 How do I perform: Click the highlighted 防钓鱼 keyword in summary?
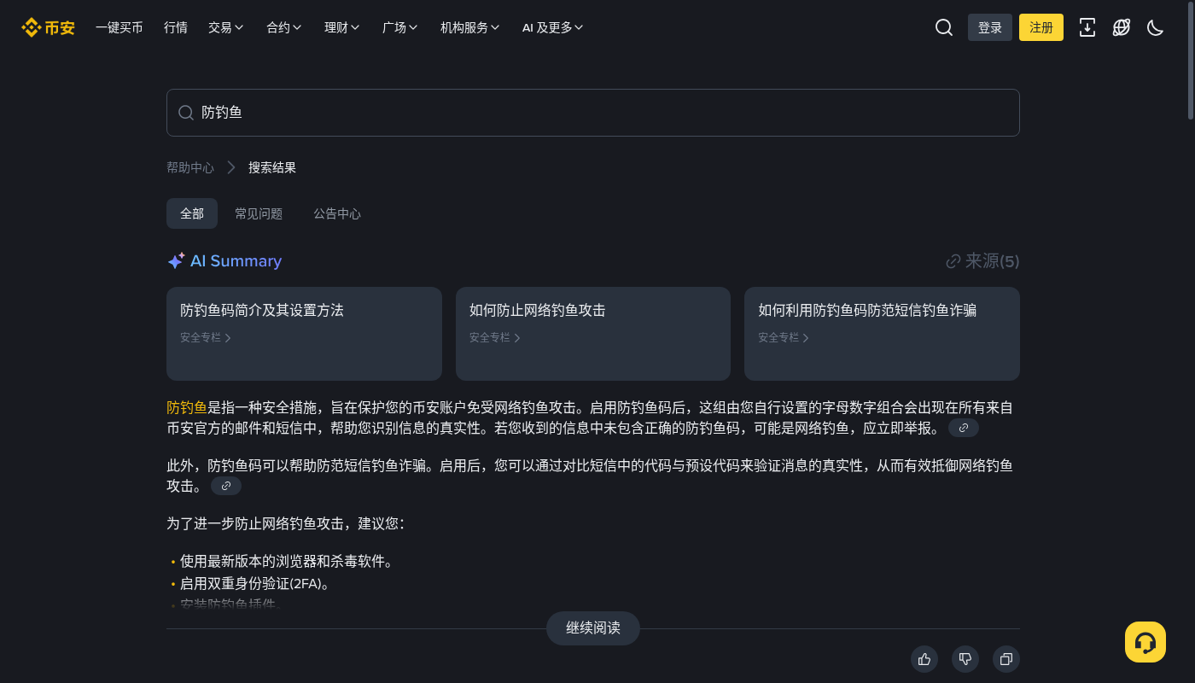pyautogui.click(x=187, y=407)
